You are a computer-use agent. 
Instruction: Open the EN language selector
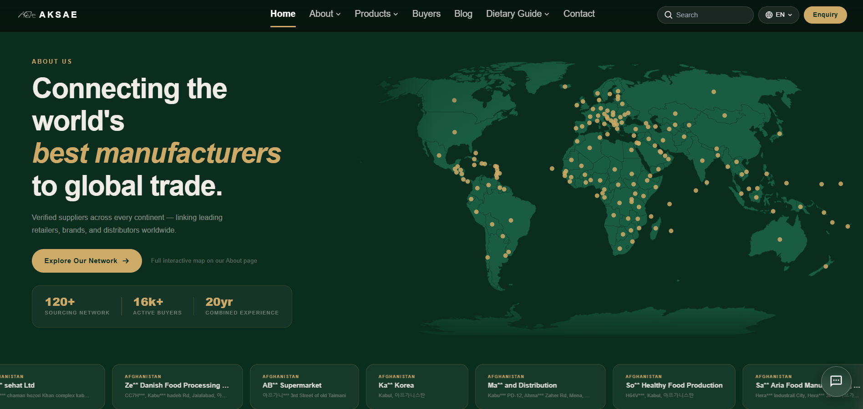coord(778,15)
